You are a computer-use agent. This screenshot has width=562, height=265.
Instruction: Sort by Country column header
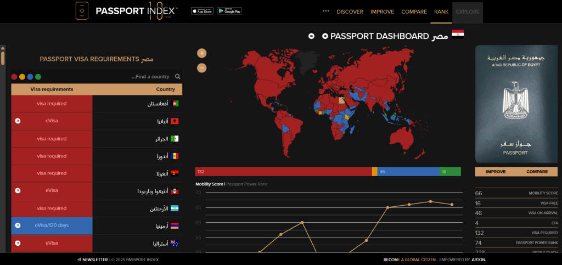(x=165, y=89)
